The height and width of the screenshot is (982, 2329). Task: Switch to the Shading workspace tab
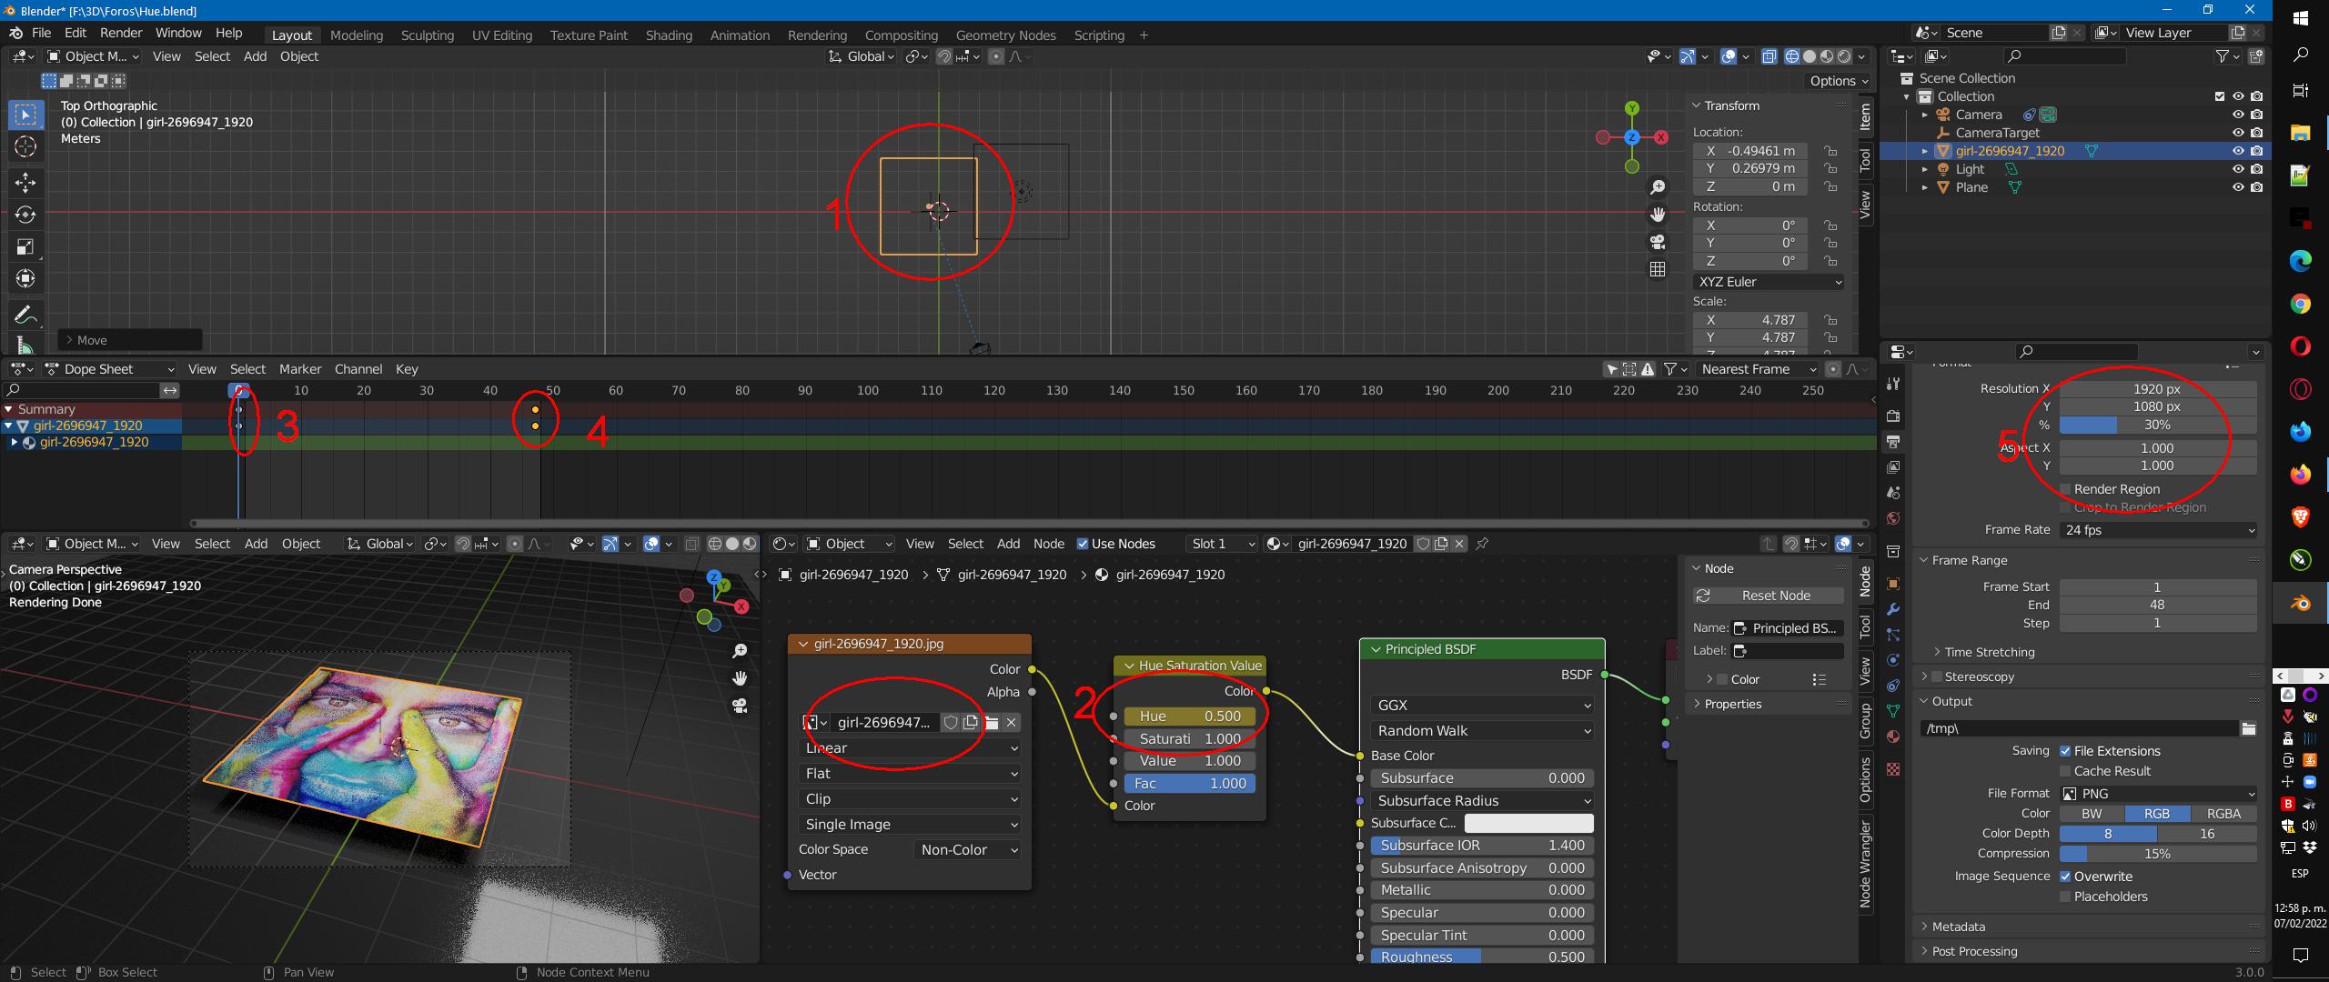[x=669, y=35]
